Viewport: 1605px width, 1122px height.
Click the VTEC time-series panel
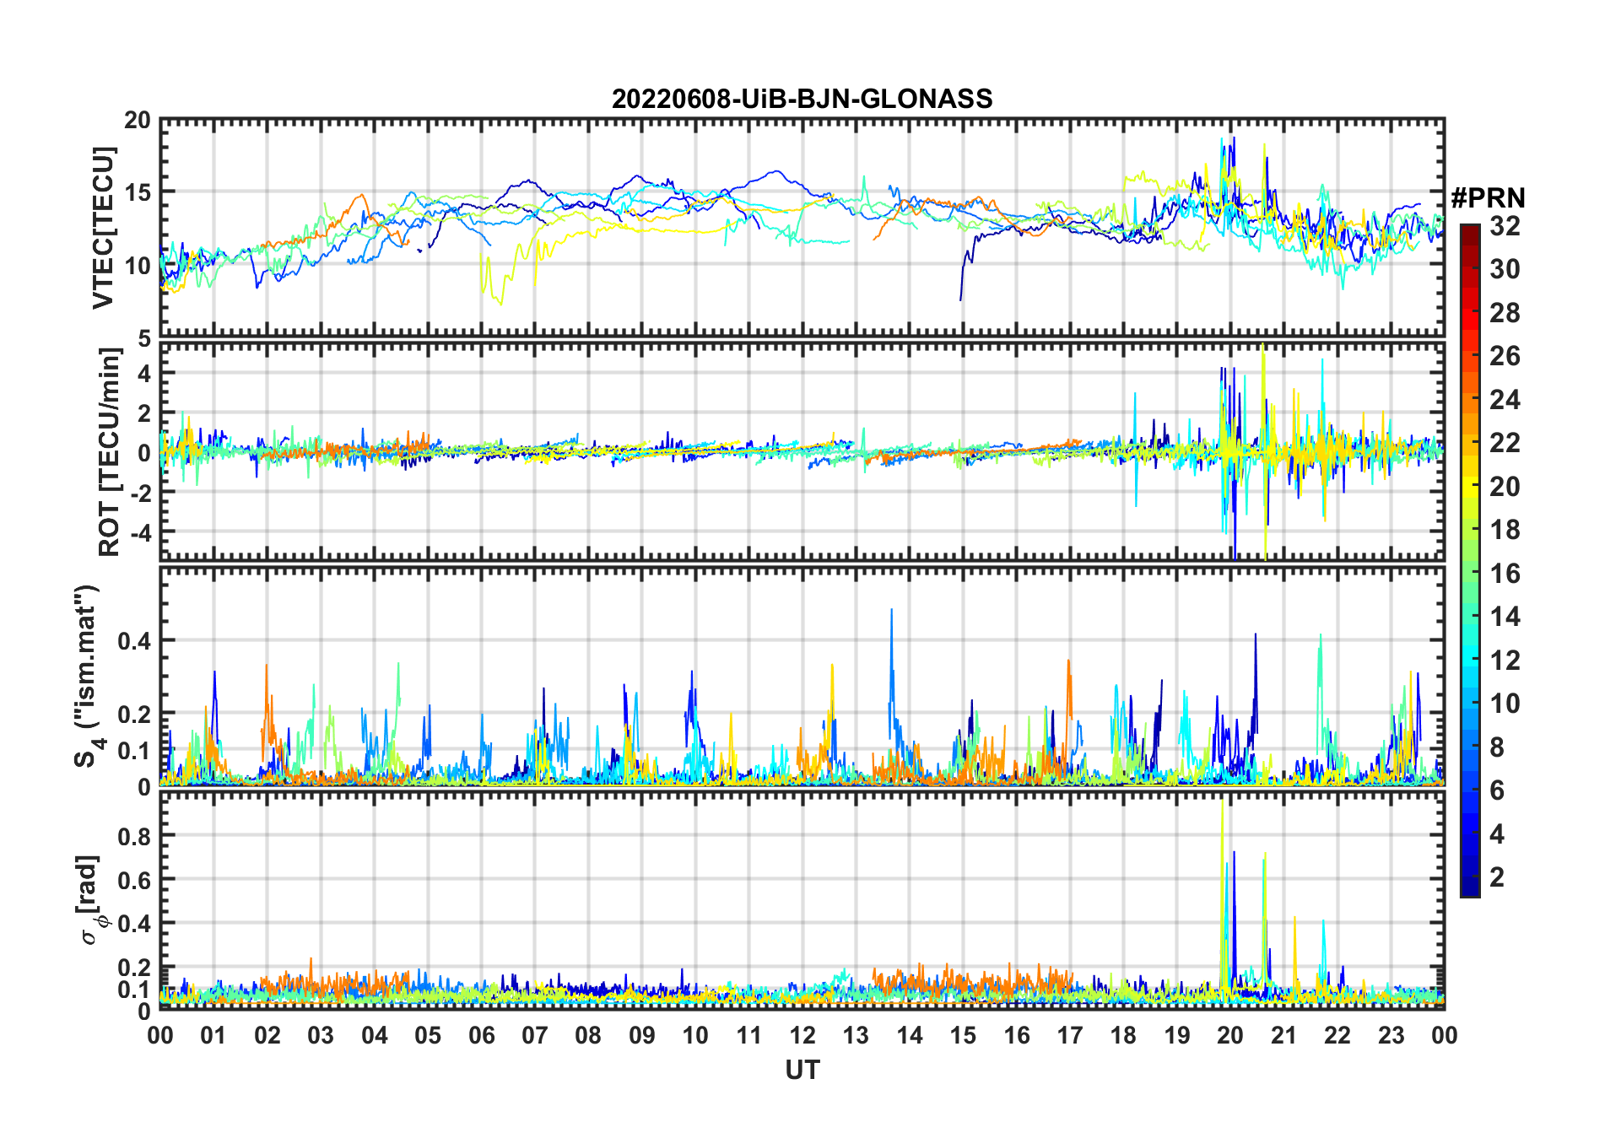coord(802,228)
